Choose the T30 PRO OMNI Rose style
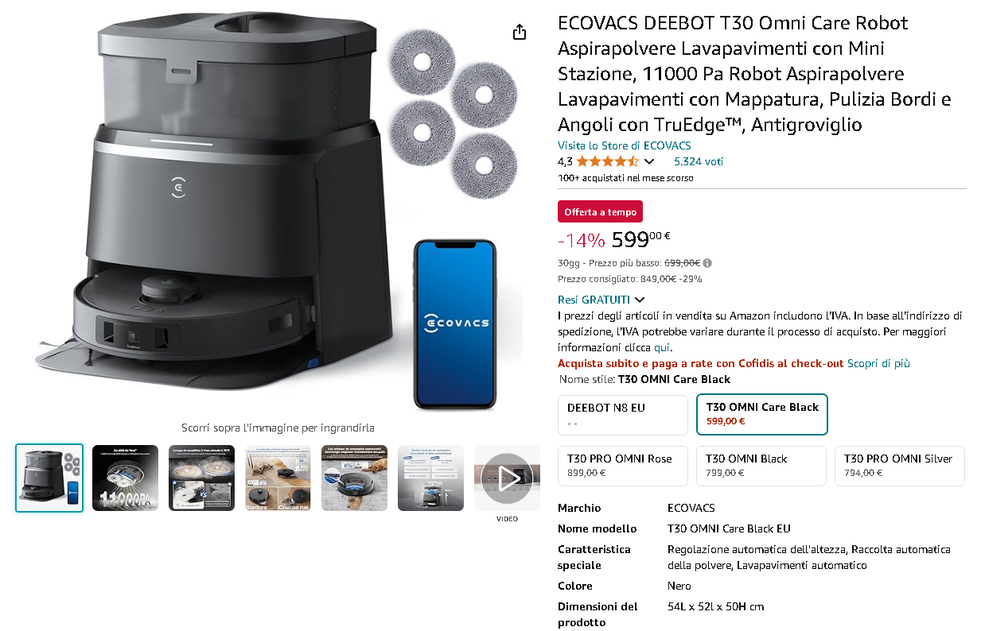981x631 pixels. pos(623,466)
